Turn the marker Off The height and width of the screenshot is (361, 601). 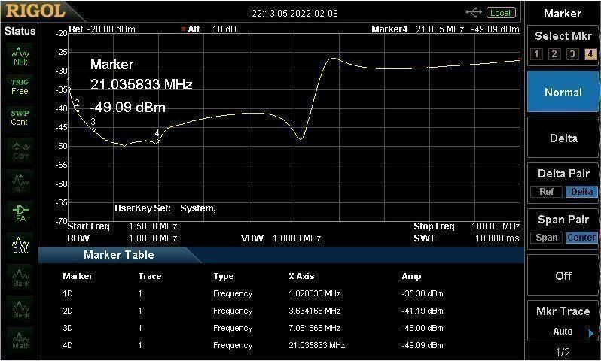(563, 275)
